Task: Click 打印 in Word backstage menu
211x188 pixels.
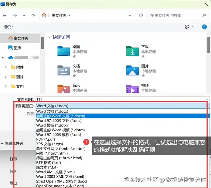Action: [13, 159]
